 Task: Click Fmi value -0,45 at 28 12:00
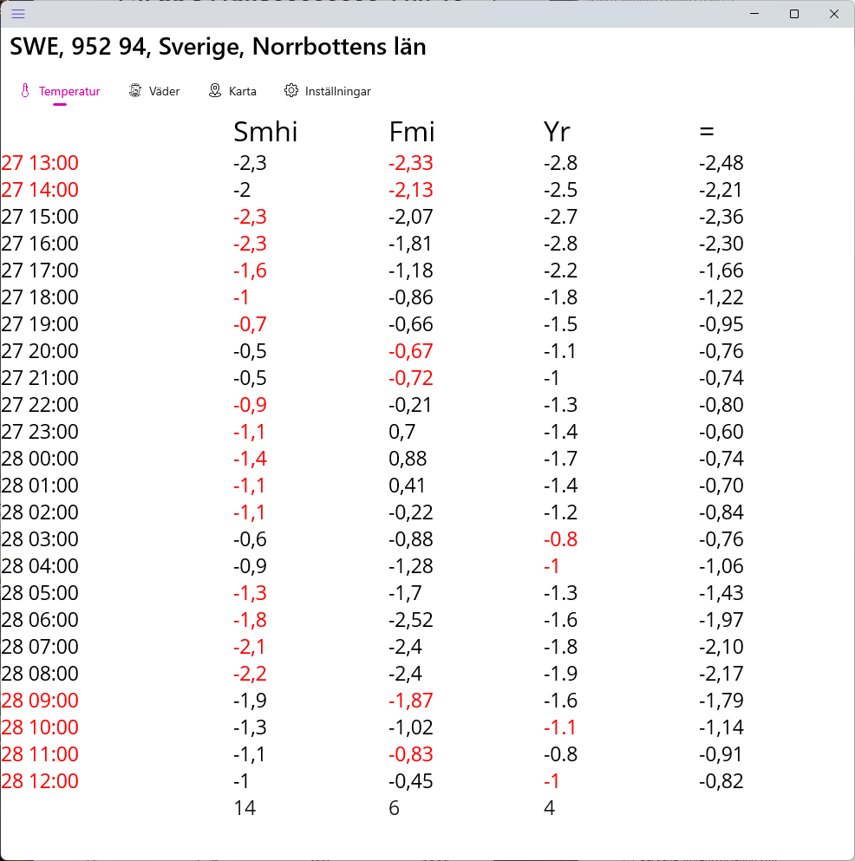411,782
